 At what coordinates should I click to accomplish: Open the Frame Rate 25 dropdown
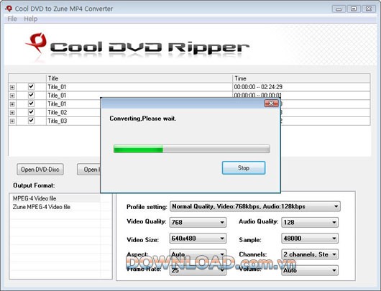(198, 270)
